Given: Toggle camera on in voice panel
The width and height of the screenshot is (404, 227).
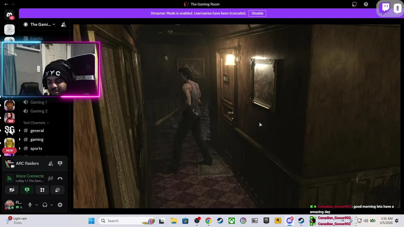Looking at the screenshot, I should (x=12, y=190).
